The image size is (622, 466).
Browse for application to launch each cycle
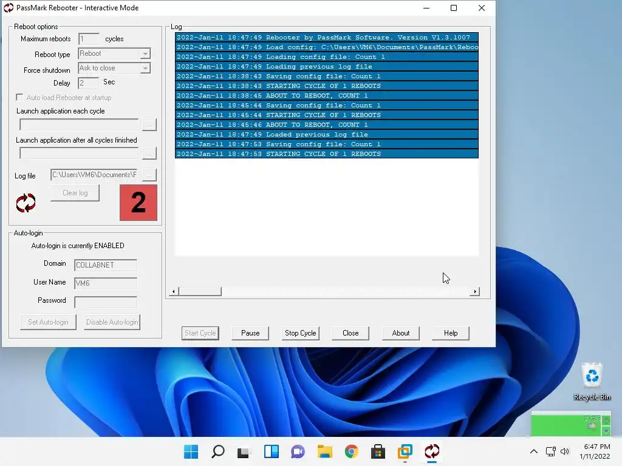point(149,125)
